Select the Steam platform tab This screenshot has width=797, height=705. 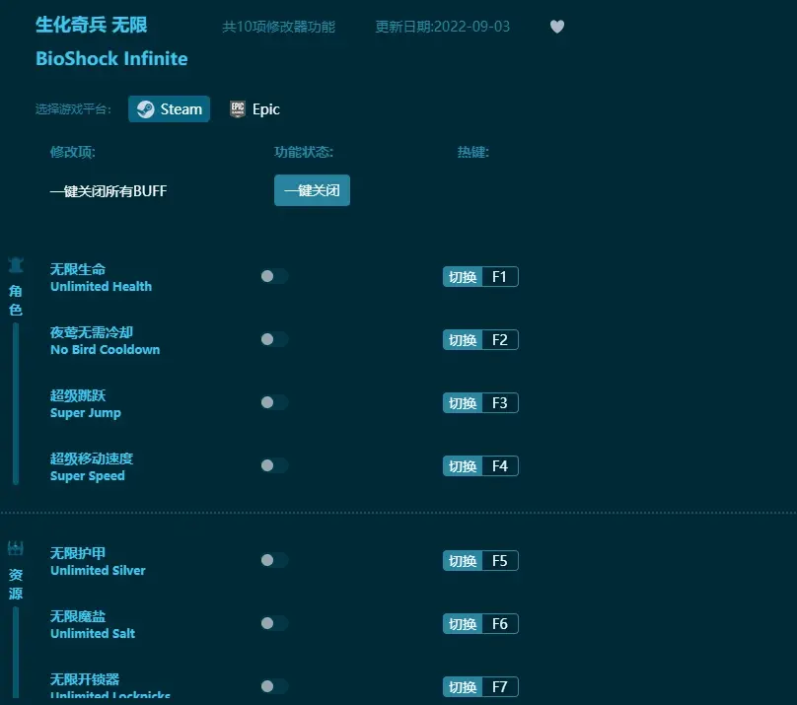[x=169, y=109]
